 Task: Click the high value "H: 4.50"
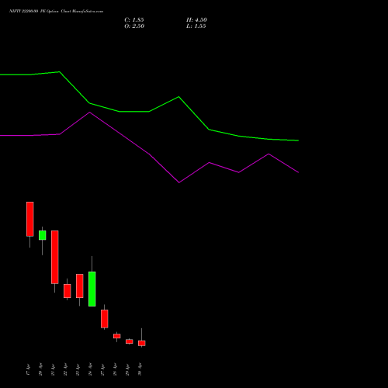point(196,20)
